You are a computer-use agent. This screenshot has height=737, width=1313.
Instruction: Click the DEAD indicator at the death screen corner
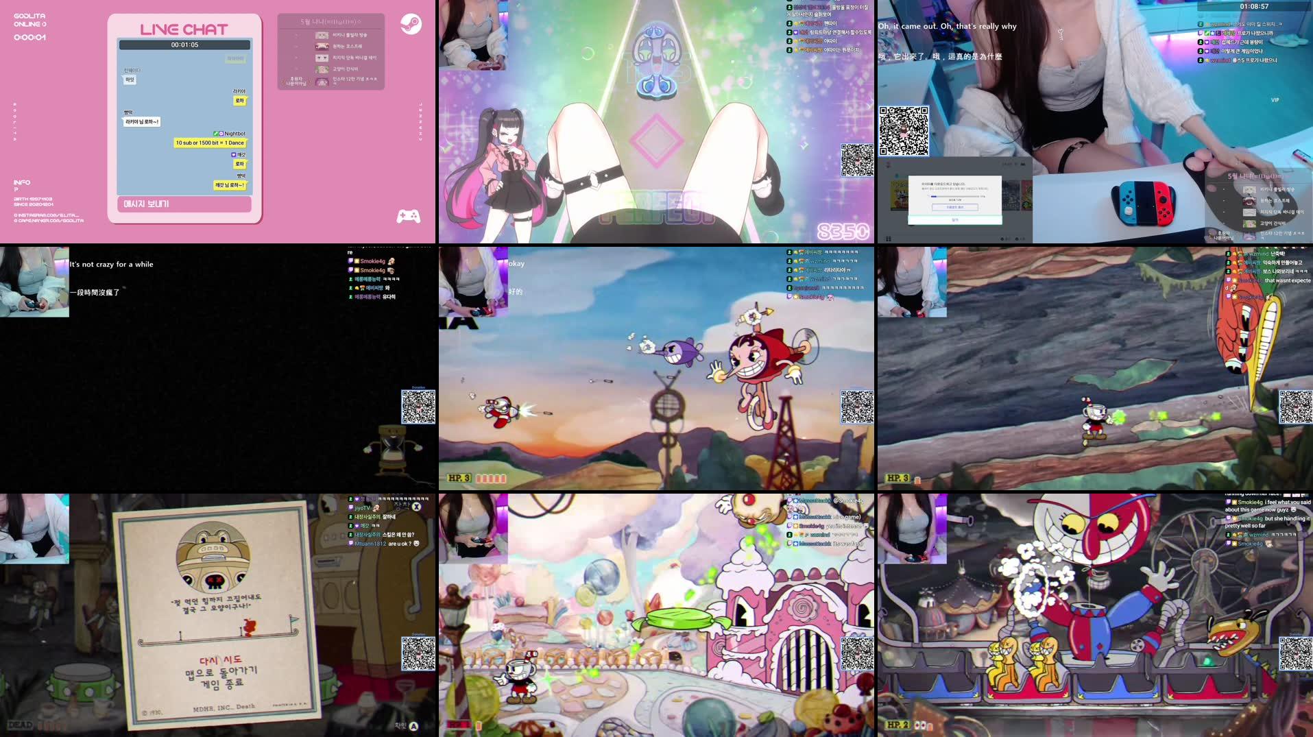tap(21, 725)
